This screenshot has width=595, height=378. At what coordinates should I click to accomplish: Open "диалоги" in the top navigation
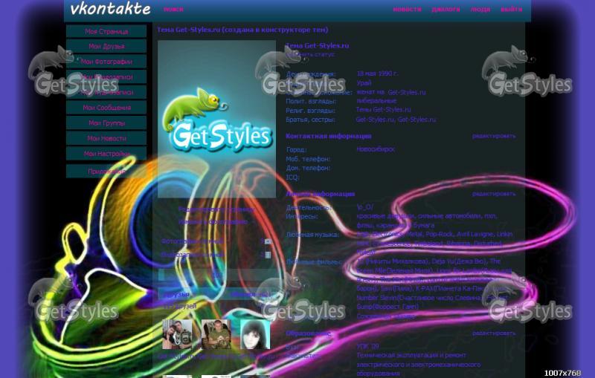click(446, 10)
